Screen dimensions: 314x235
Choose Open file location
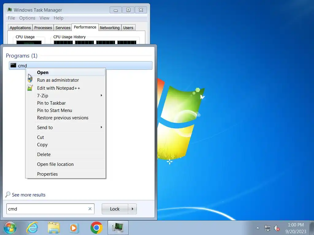click(x=66, y=164)
